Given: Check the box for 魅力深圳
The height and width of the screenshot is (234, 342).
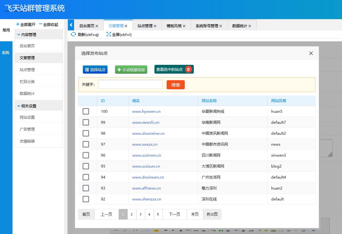Looking at the screenshot, I should click(x=86, y=188).
